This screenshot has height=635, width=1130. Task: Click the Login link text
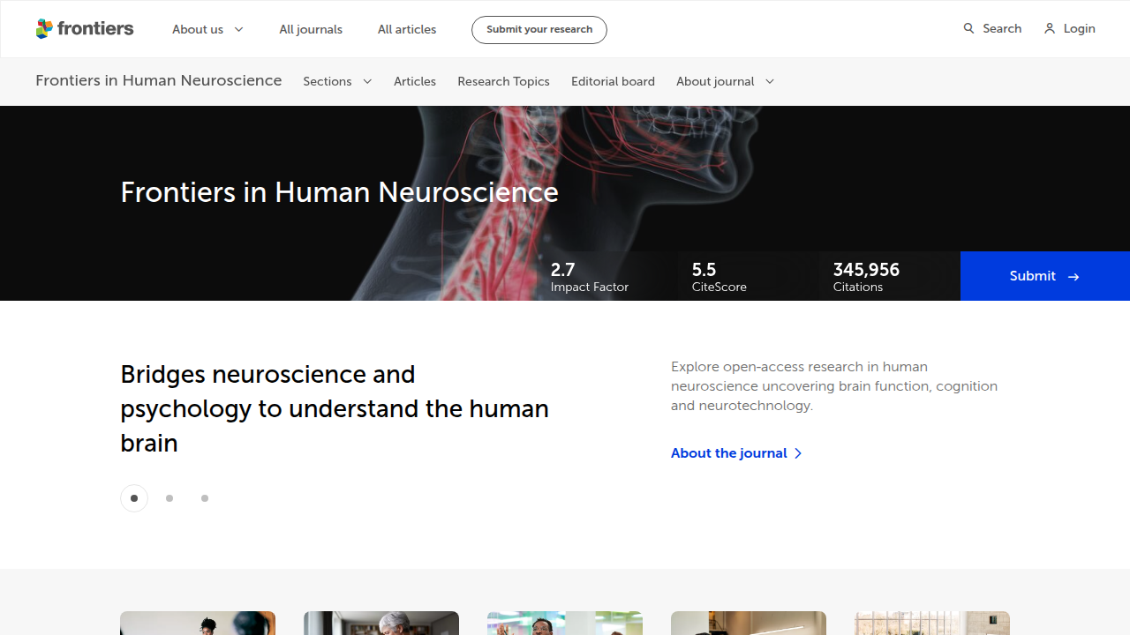coord(1079,28)
